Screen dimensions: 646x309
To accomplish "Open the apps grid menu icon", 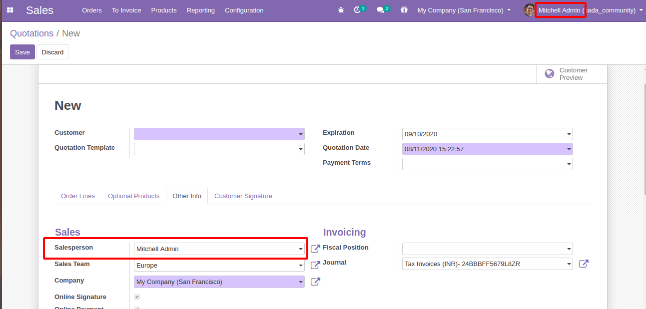I will 10,10.
